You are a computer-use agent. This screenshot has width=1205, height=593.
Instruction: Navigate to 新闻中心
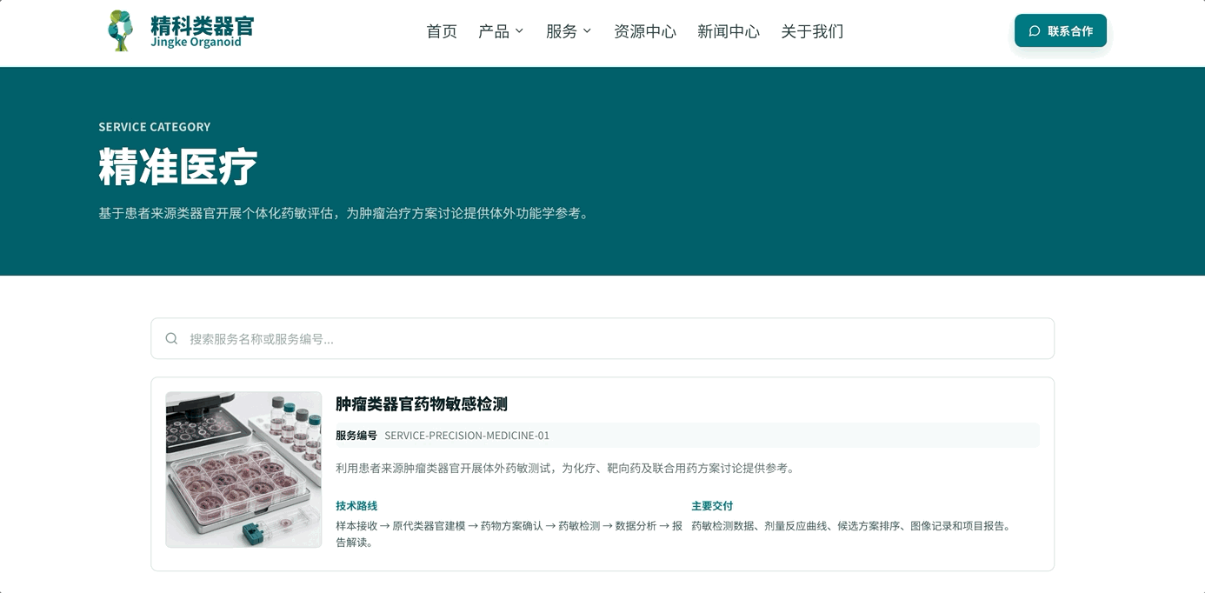[x=729, y=31]
